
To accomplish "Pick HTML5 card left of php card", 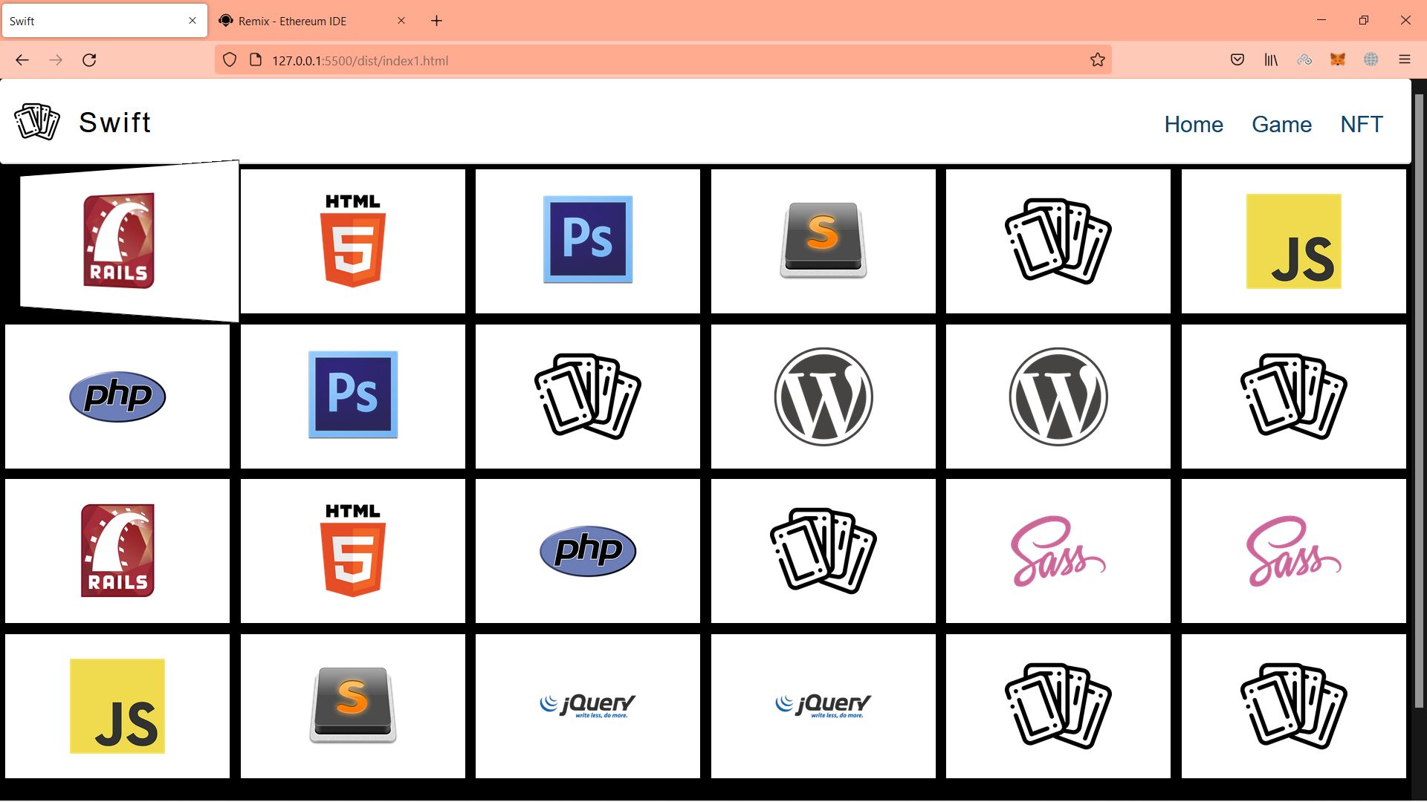I will click(353, 551).
